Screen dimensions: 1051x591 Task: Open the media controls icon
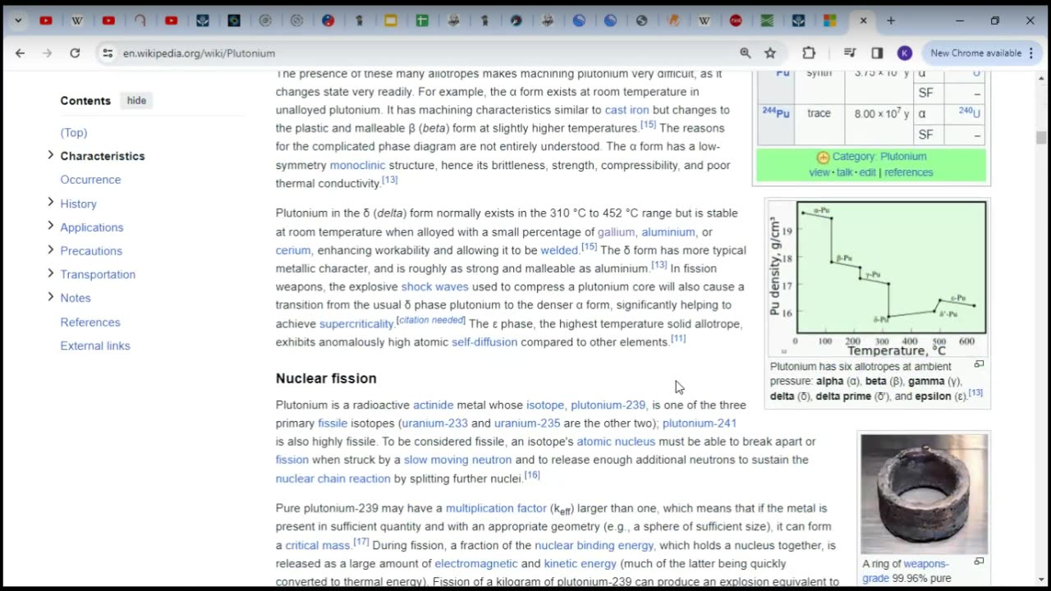850,53
